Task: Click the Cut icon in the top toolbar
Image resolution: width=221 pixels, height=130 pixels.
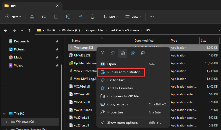Action: tap(32, 17)
